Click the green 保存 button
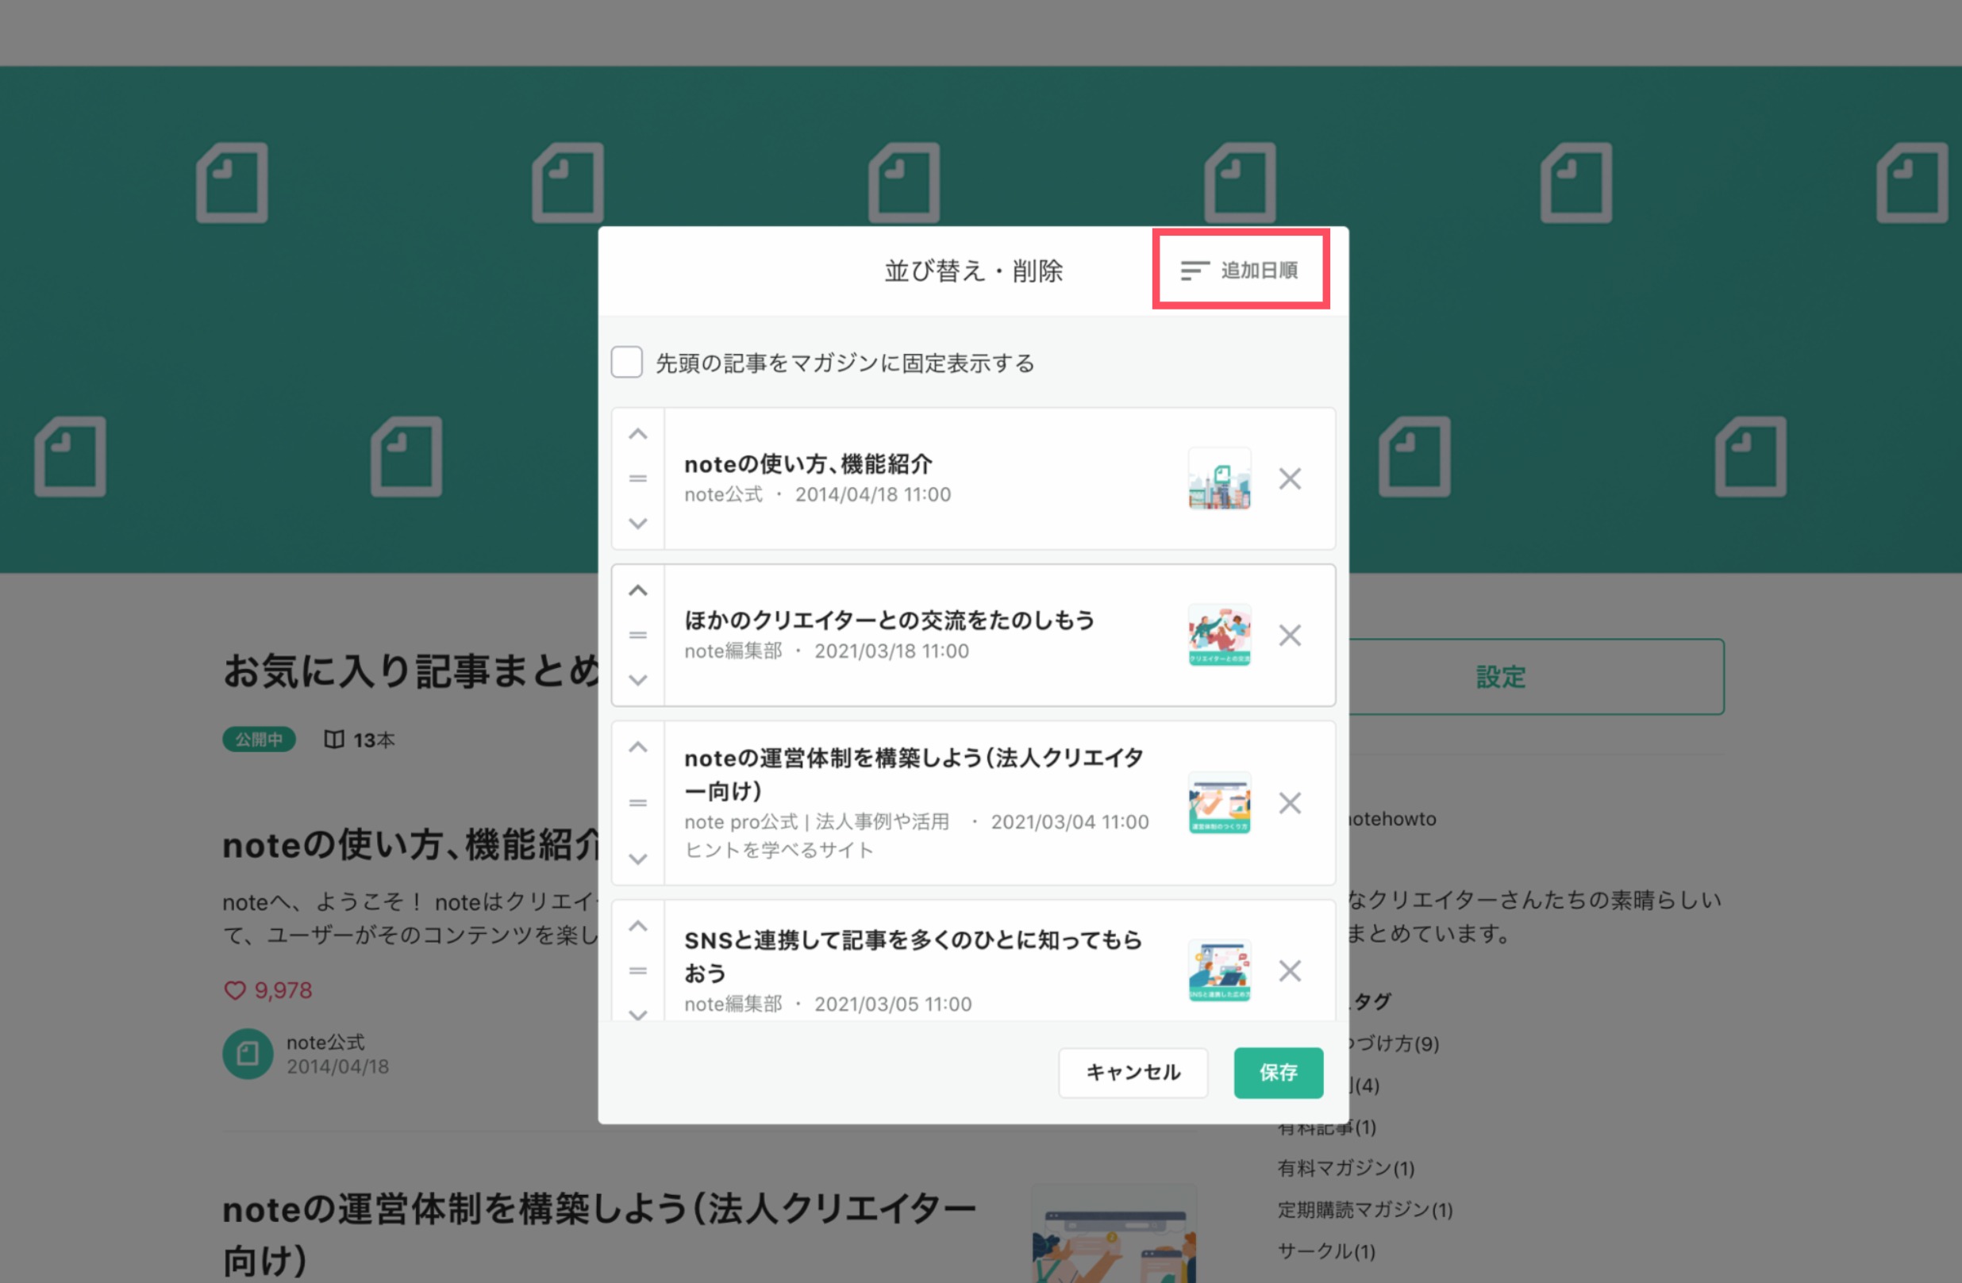Viewport: 1962px width, 1283px height. click(1278, 1072)
